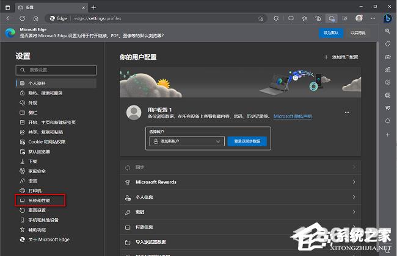
Task: Open sidebar Games chess icon
Action: tap(388, 69)
